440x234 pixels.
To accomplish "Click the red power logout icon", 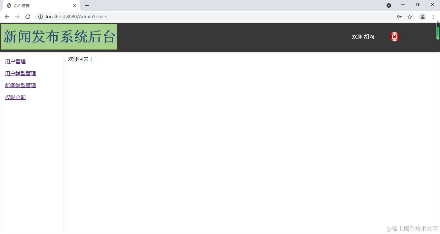I will tap(395, 37).
